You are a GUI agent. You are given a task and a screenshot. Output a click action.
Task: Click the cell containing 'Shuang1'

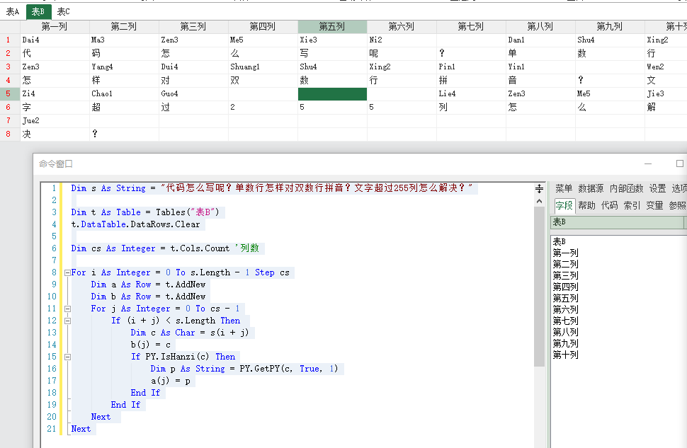click(263, 67)
